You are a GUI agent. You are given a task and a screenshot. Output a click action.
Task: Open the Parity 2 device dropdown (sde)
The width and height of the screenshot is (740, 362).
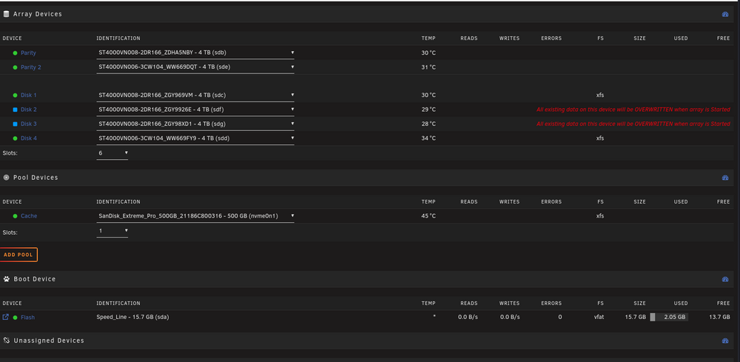click(x=195, y=67)
